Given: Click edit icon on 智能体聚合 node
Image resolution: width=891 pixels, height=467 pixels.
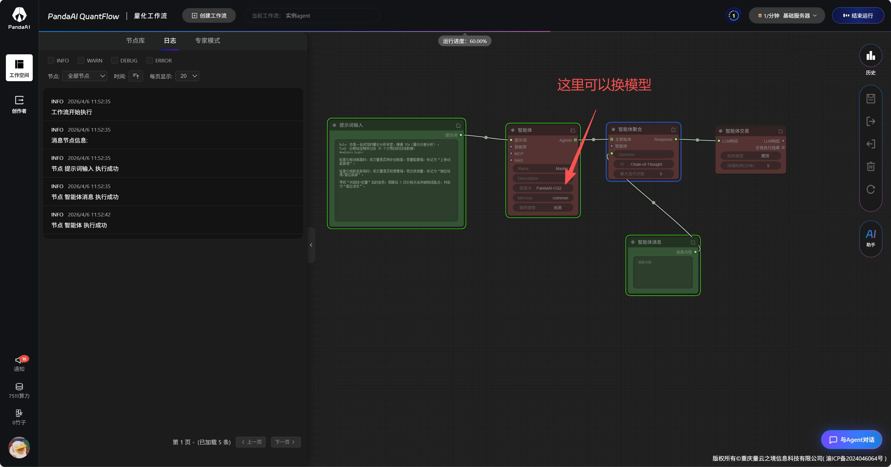Looking at the screenshot, I should point(673,129).
